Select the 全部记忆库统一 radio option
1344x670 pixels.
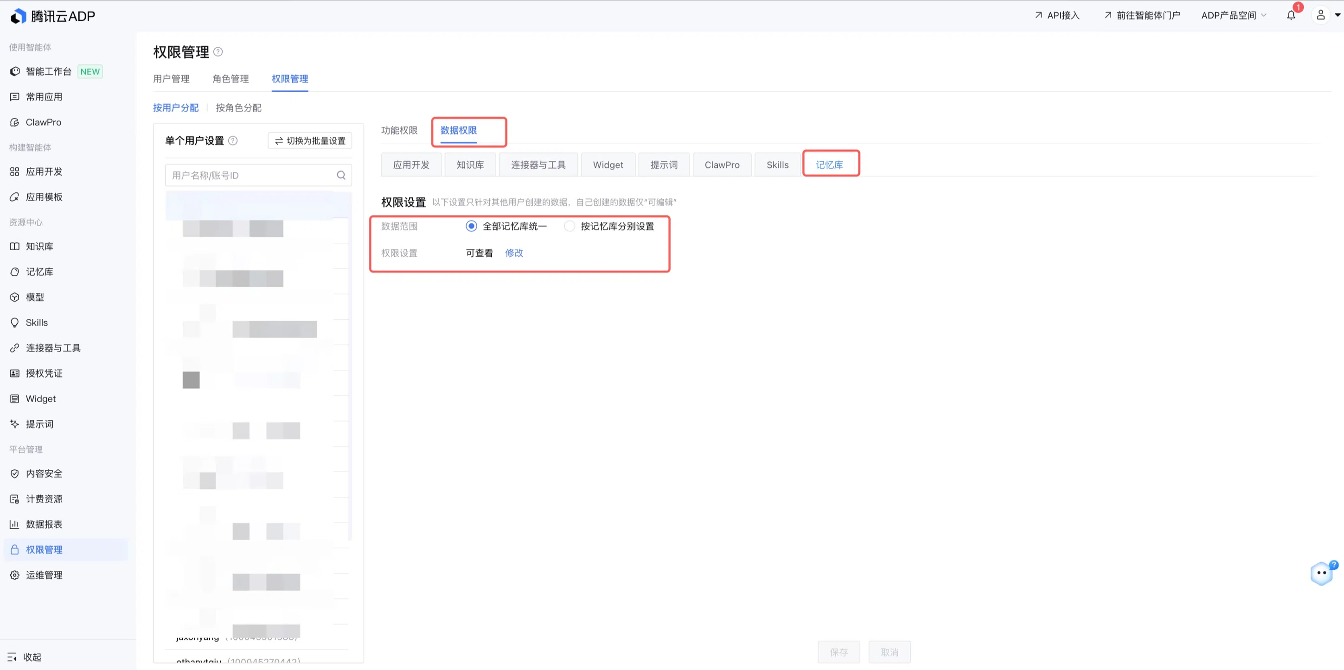click(471, 226)
